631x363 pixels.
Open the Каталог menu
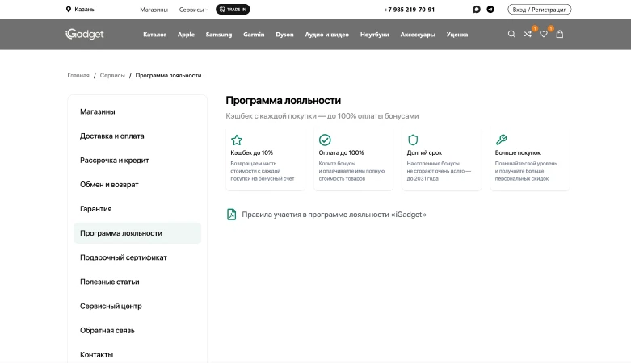click(x=154, y=35)
